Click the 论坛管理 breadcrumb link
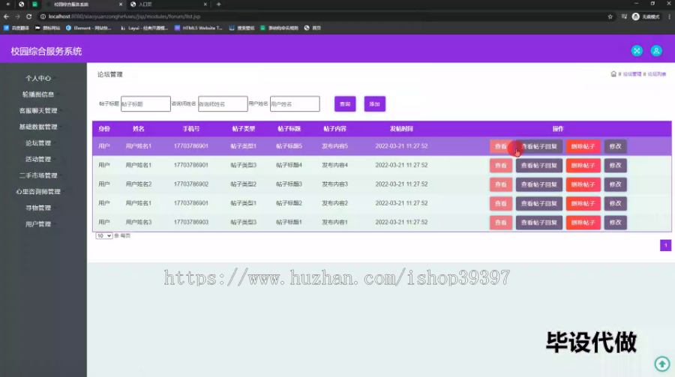The height and width of the screenshot is (377, 675). 632,74
